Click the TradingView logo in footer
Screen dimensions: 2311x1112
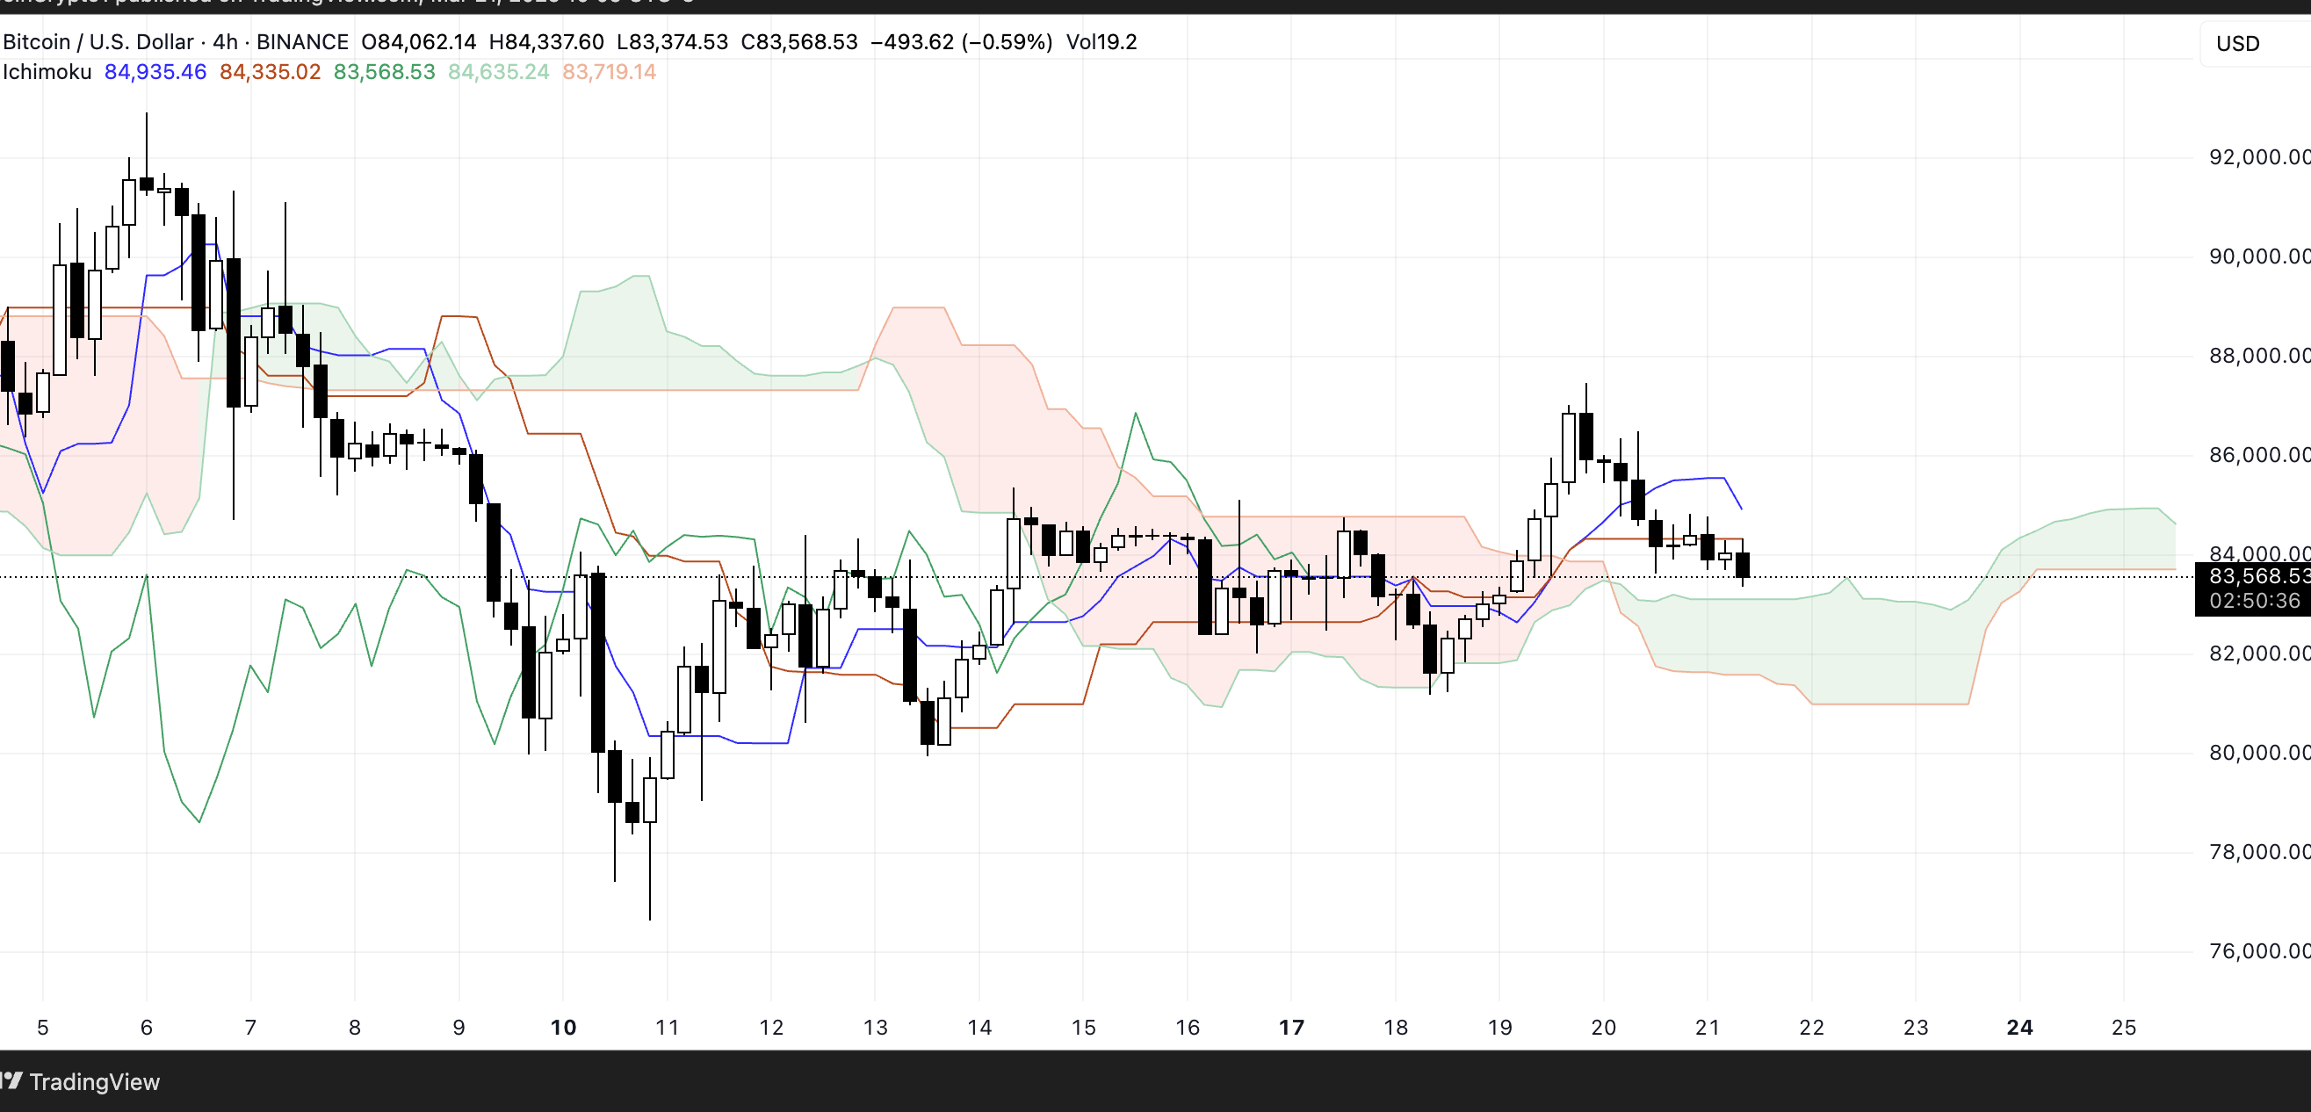[x=81, y=1081]
